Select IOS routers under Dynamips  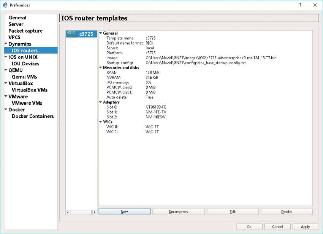click(x=24, y=50)
